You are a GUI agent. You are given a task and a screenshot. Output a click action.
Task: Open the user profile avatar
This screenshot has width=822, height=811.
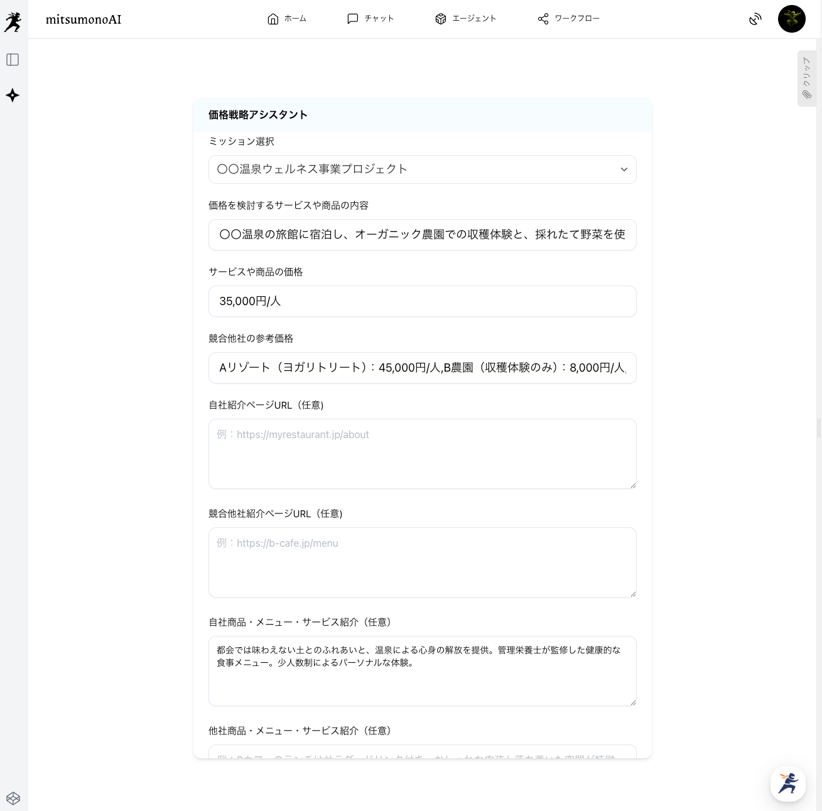point(791,19)
